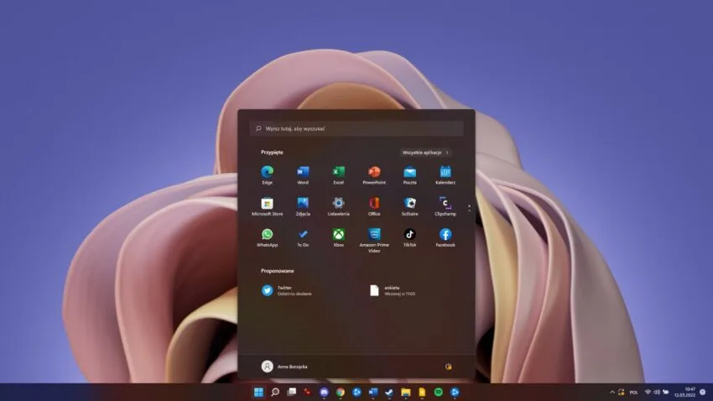Screen dimensions: 713x401
Task: Expand the hidden system tray icons
Action: (612, 392)
